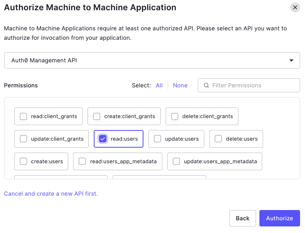Select the delete:users permission
The height and width of the screenshot is (233, 305).
click(218, 139)
